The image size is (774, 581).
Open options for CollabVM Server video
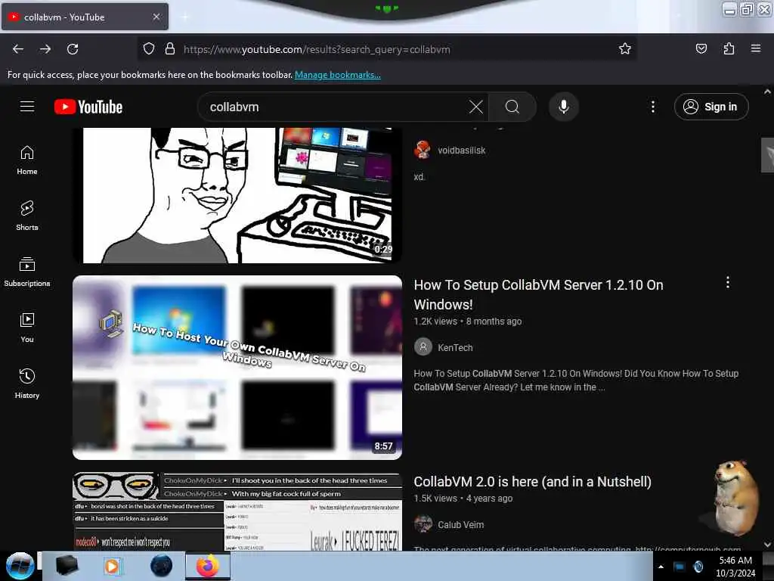pos(727,283)
